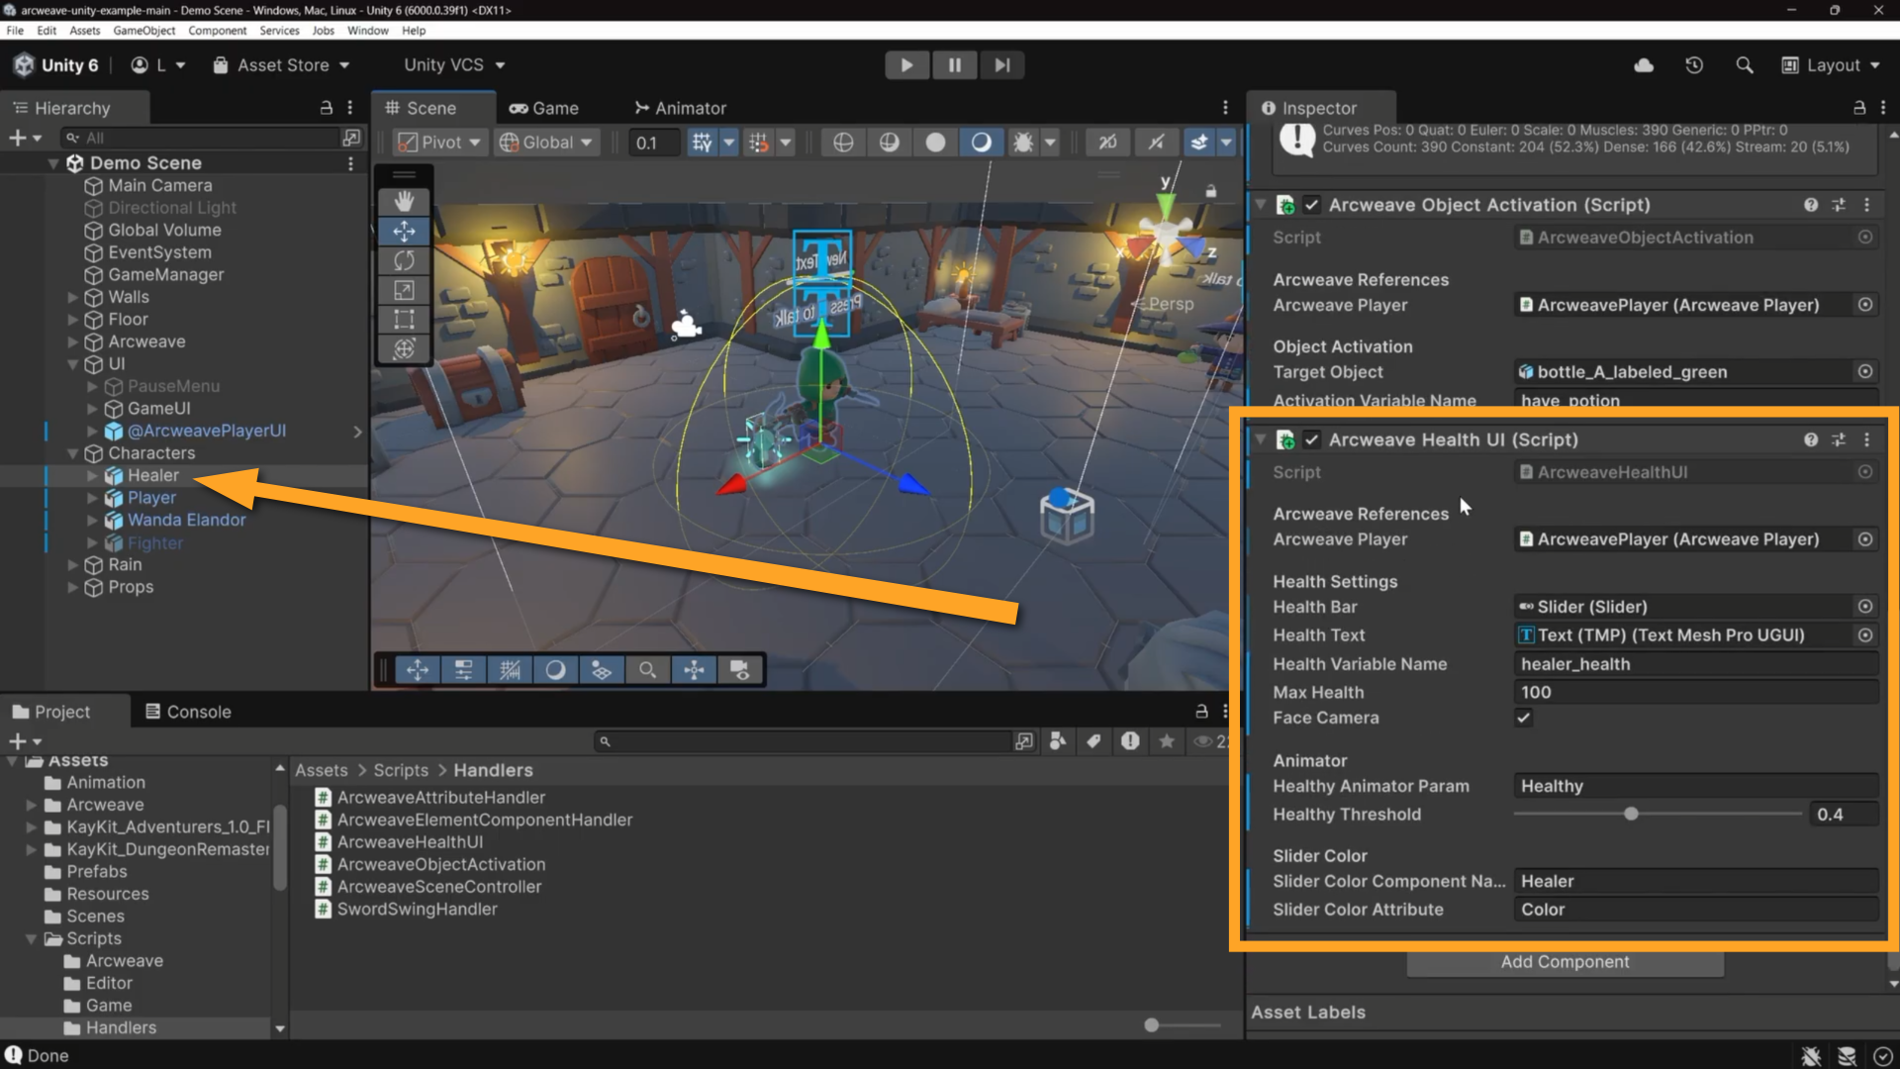Open the Global orientation dropdown
1900x1069 pixels.
[x=546, y=143]
